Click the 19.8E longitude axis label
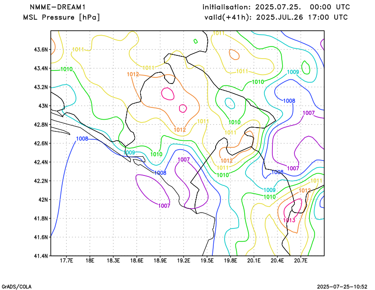 pyautogui.click(x=230, y=260)
